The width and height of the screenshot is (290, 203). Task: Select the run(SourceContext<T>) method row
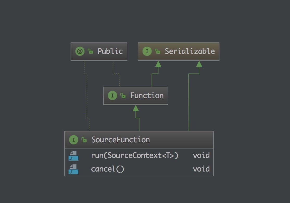139,155
